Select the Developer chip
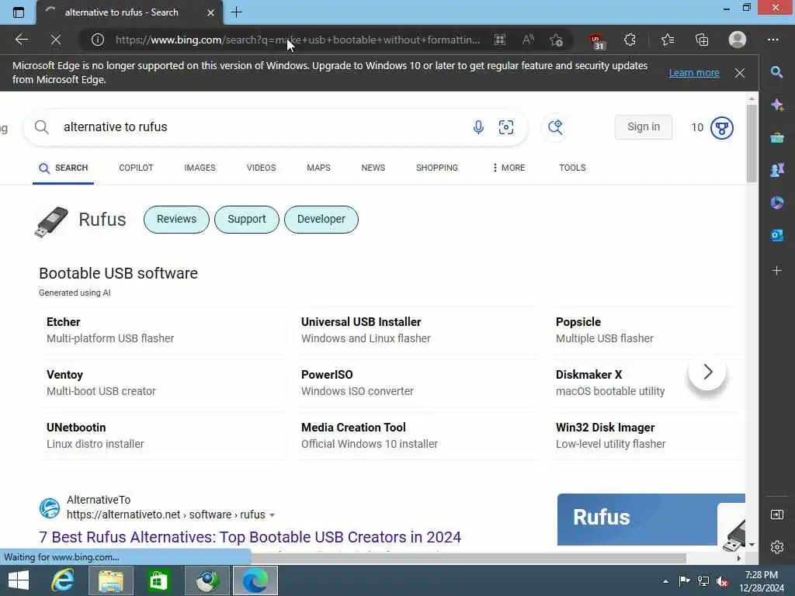Image resolution: width=795 pixels, height=596 pixels. (x=321, y=220)
